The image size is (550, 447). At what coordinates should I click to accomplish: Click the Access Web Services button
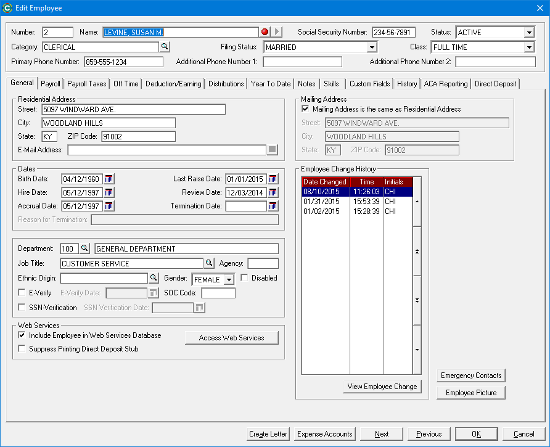(231, 338)
